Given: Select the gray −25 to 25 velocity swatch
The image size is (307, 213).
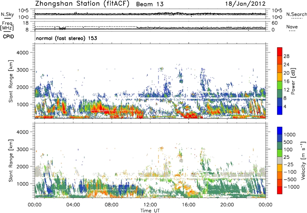Looking at the screenshot, I should 280,161.
